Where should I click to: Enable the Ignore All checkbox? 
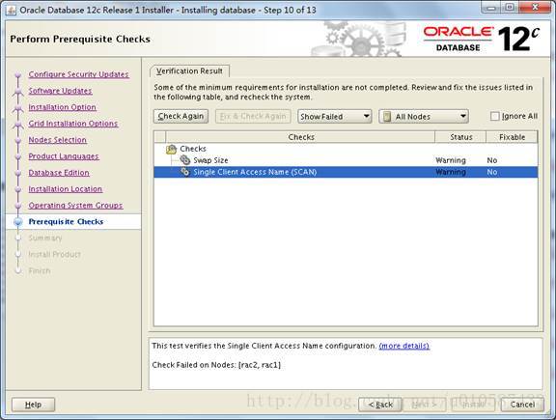click(494, 116)
